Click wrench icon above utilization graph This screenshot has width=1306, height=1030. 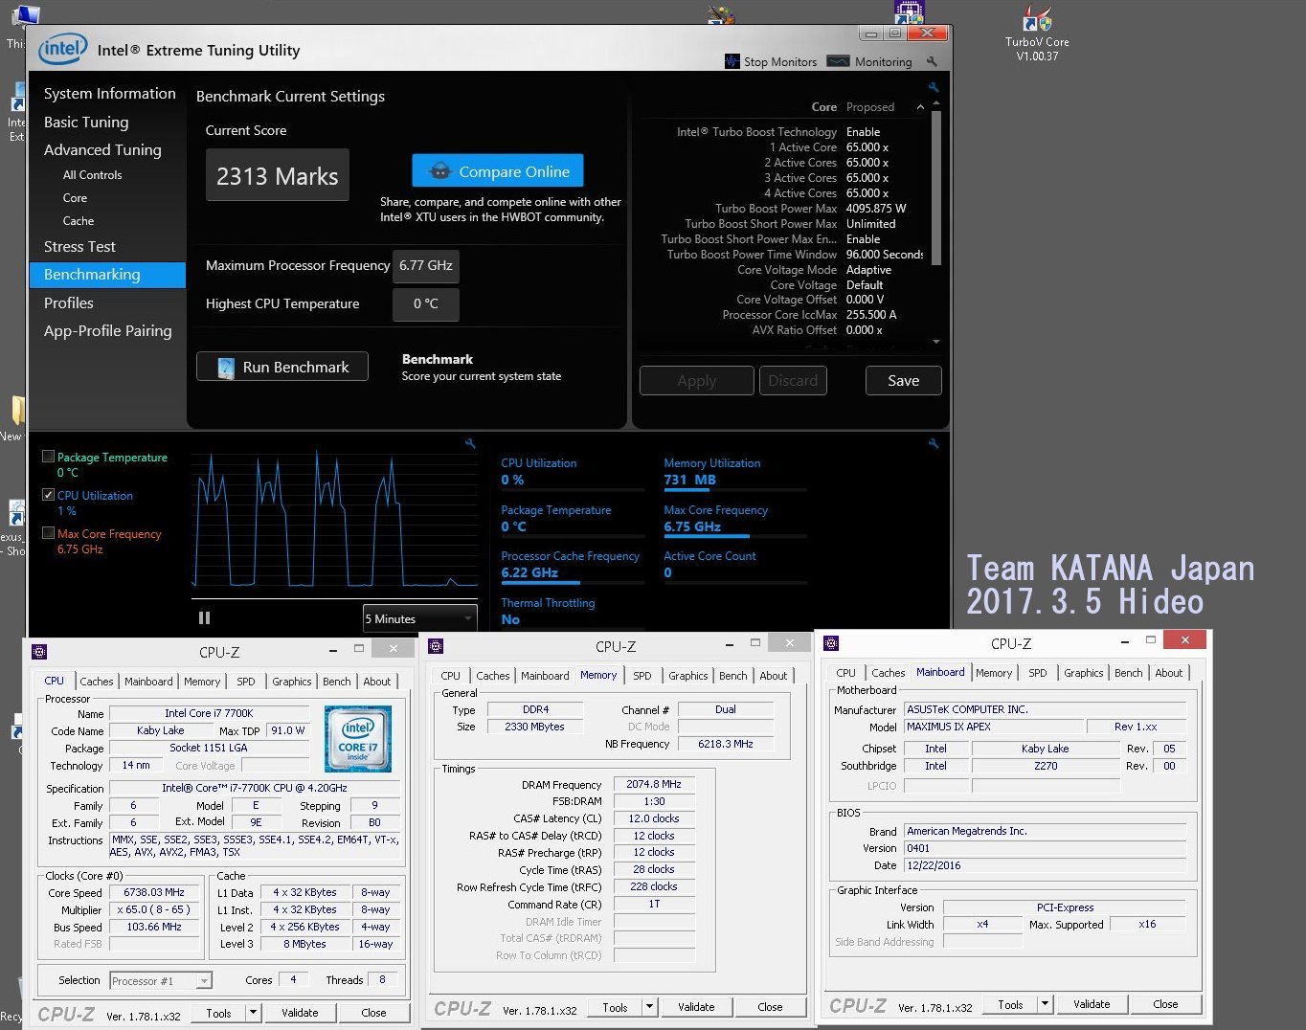[470, 444]
